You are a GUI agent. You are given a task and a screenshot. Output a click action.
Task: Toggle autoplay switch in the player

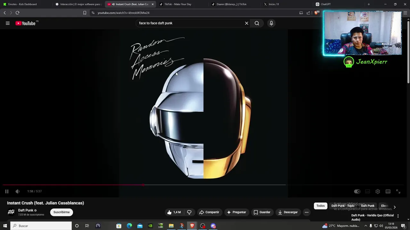click(x=357, y=191)
